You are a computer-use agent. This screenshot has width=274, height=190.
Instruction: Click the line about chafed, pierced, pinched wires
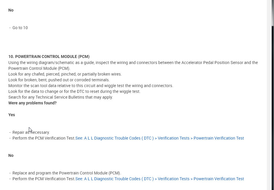(65, 74)
